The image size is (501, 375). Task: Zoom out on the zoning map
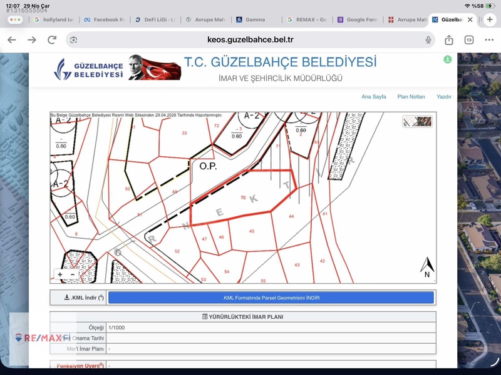point(73,274)
